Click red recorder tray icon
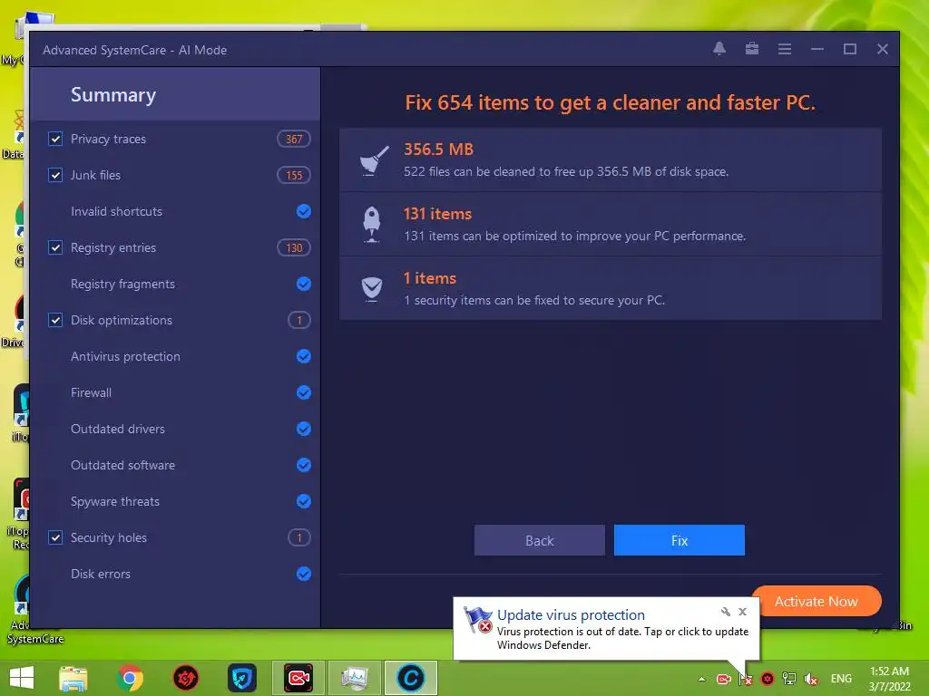 723,679
